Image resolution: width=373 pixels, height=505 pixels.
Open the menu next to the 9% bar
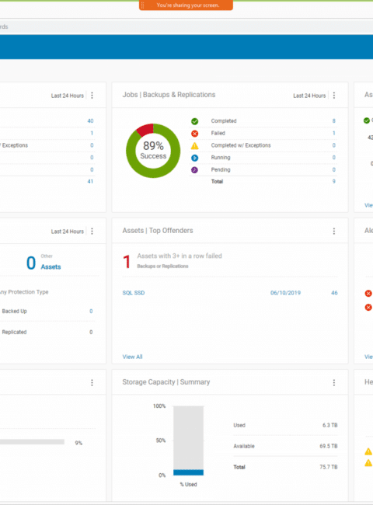[92, 382]
